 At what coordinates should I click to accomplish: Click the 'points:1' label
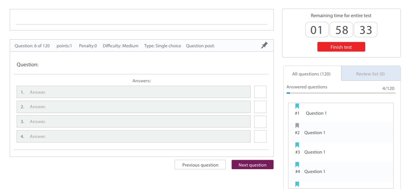(64, 46)
